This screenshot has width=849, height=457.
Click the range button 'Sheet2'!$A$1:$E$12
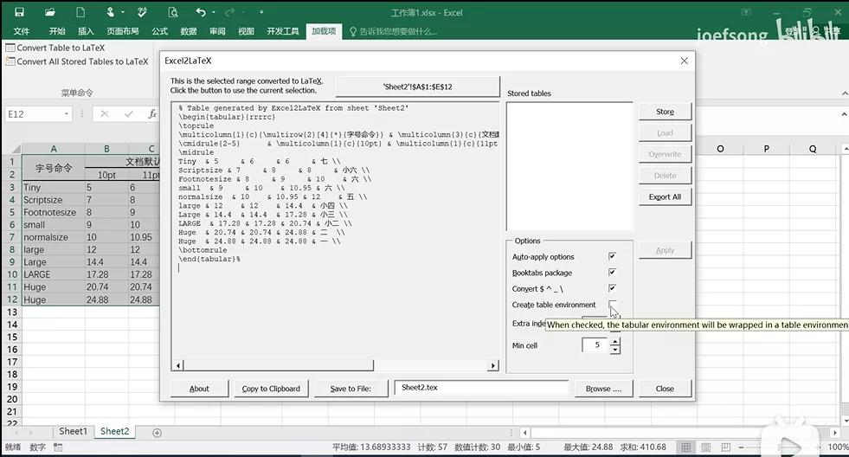(x=417, y=87)
